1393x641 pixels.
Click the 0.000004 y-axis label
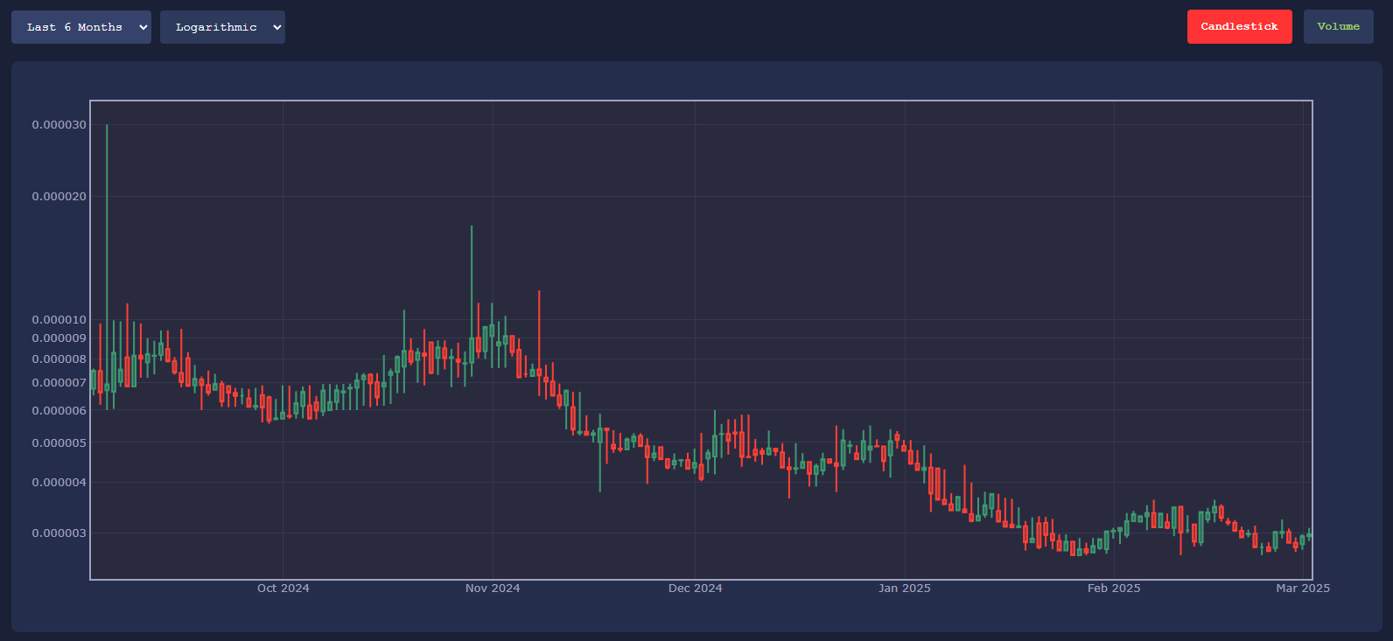[59, 483]
